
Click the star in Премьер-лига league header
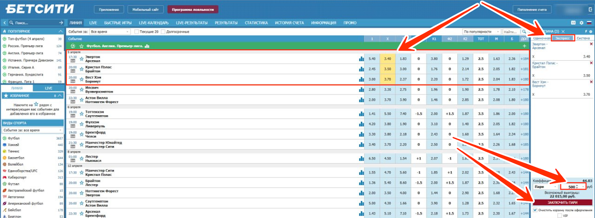(x=81, y=46)
